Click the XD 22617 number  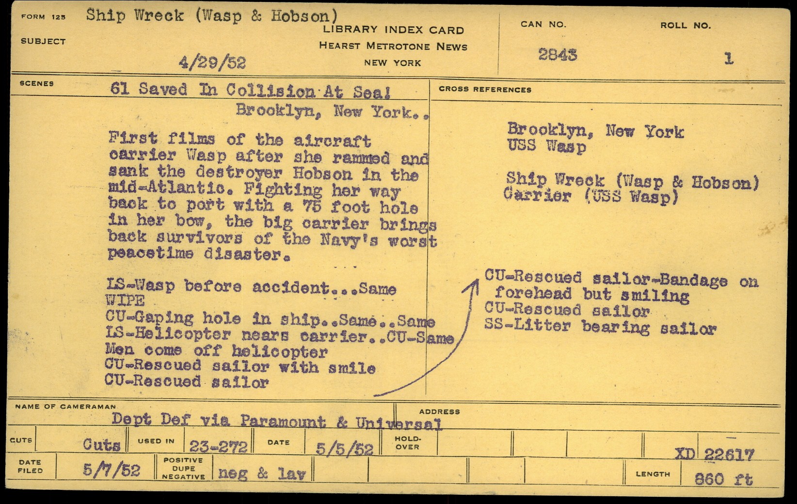(715, 454)
